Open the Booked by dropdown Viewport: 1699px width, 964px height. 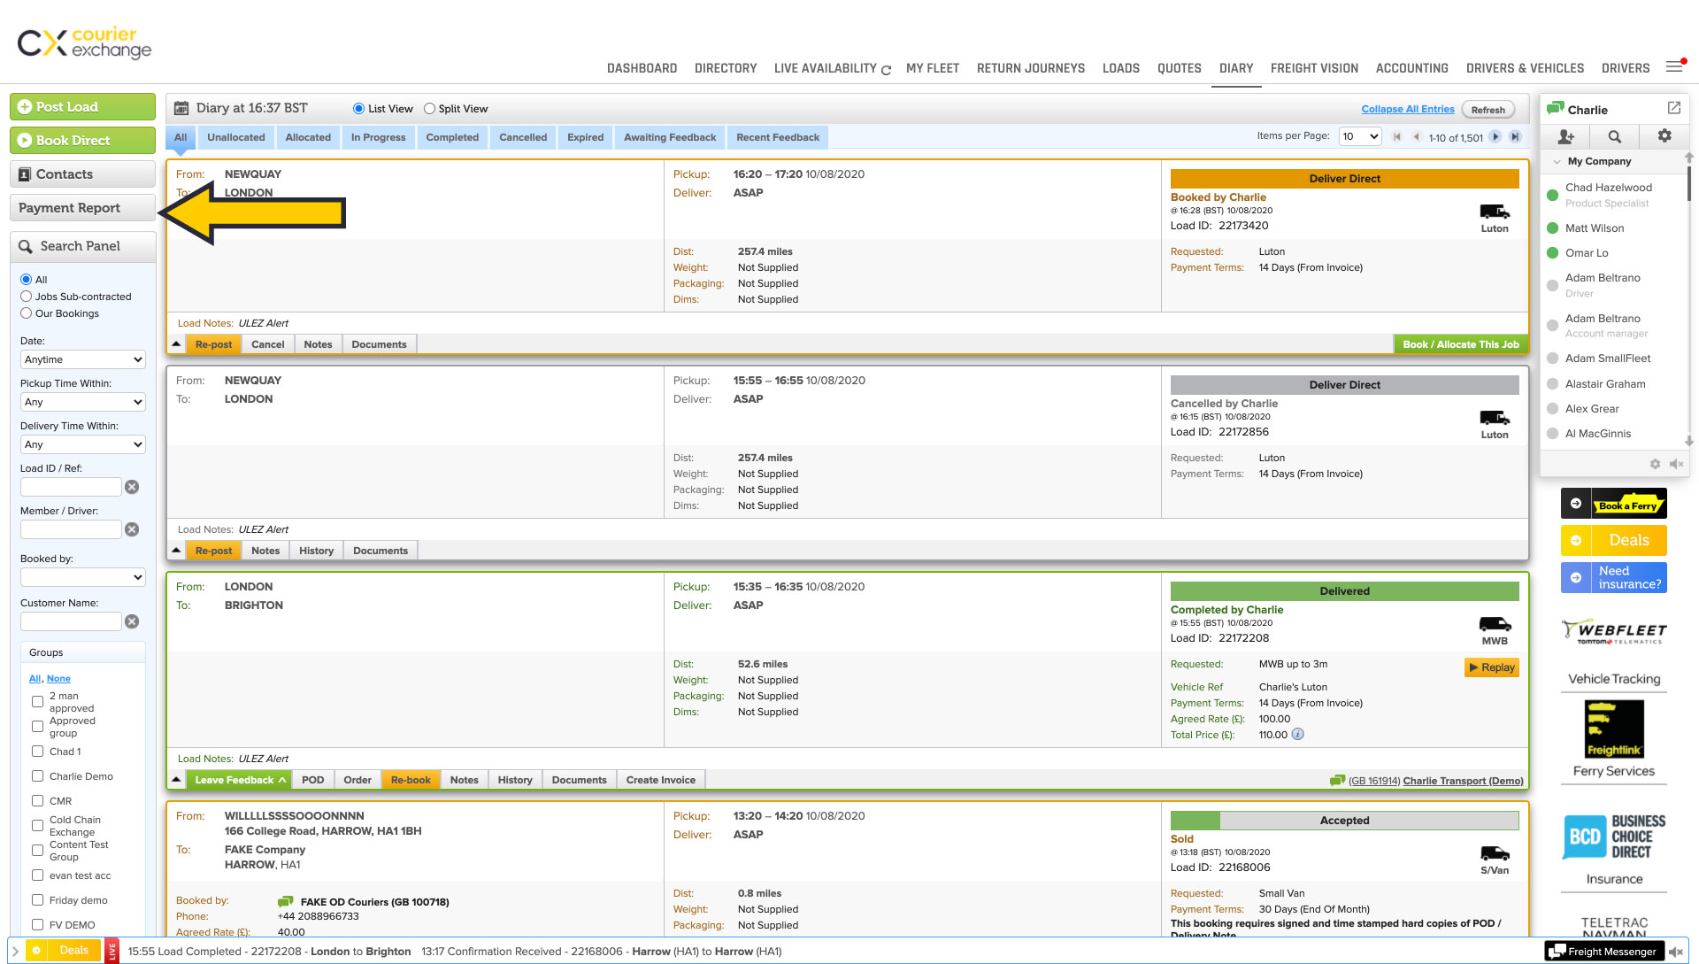tap(82, 577)
